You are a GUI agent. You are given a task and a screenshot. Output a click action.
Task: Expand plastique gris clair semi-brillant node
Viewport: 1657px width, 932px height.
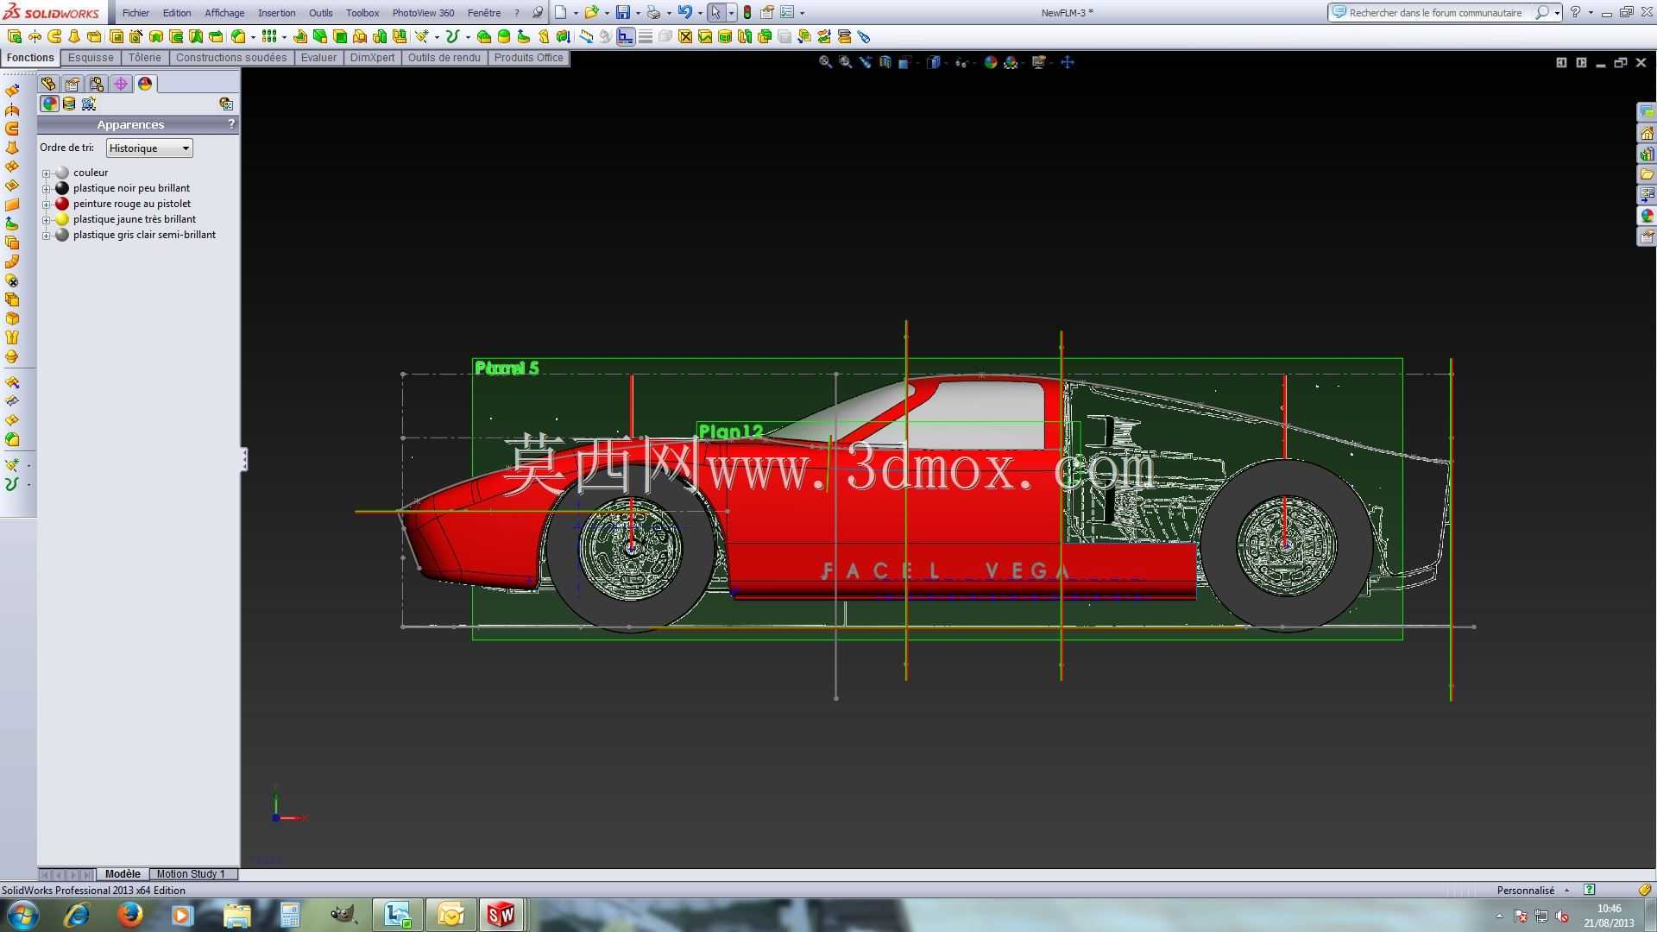[46, 236]
